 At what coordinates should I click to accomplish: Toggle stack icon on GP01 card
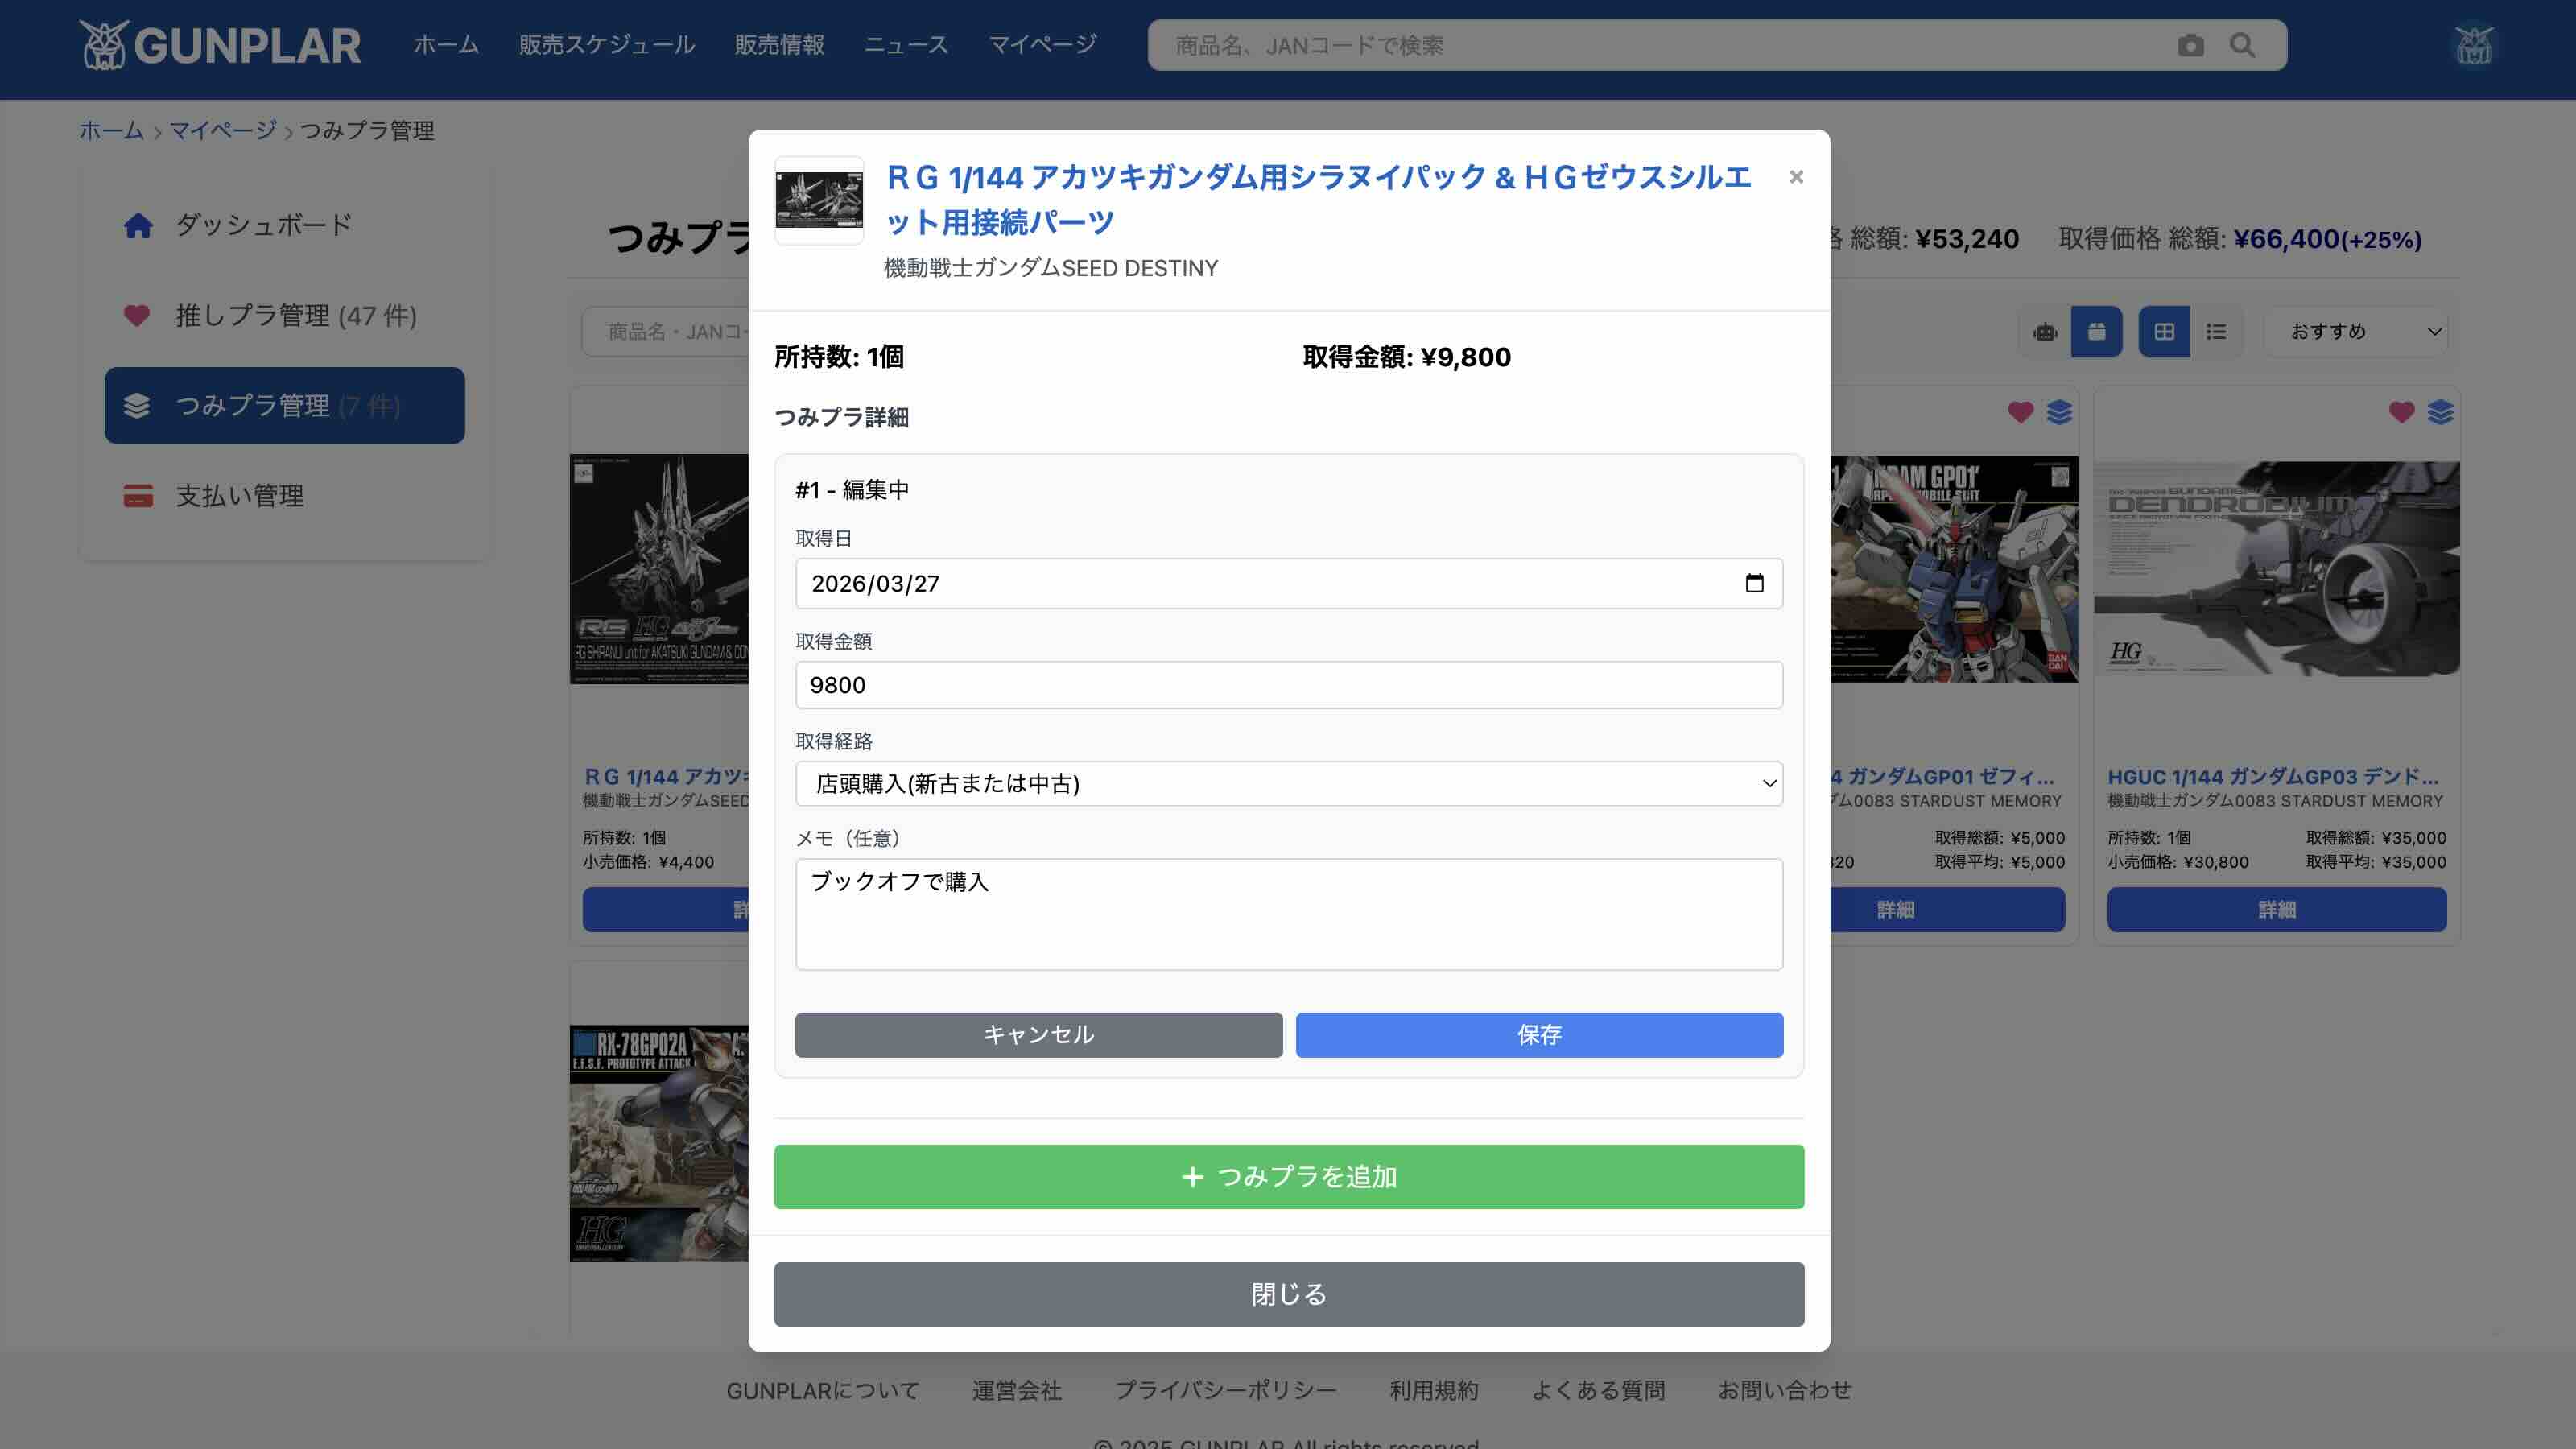[2059, 412]
